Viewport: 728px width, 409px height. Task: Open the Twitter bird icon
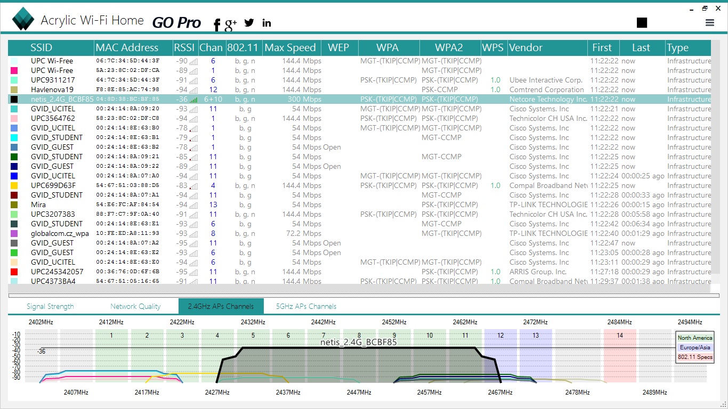(x=249, y=23)
